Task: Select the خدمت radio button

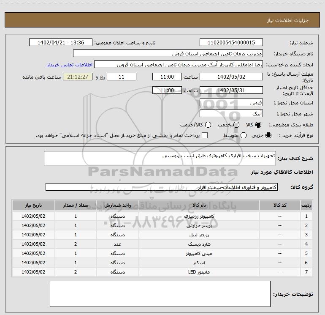Action: click(x=236, y=125)
